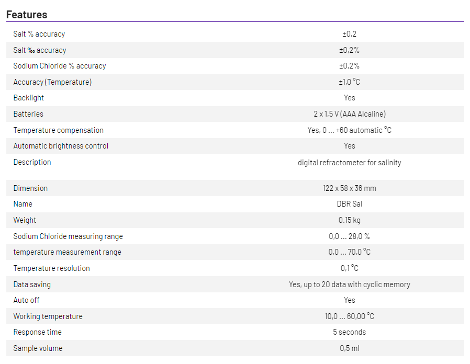470x364 pixels.
Task: Click the DBR Sal name value
Action: point(349,204)
